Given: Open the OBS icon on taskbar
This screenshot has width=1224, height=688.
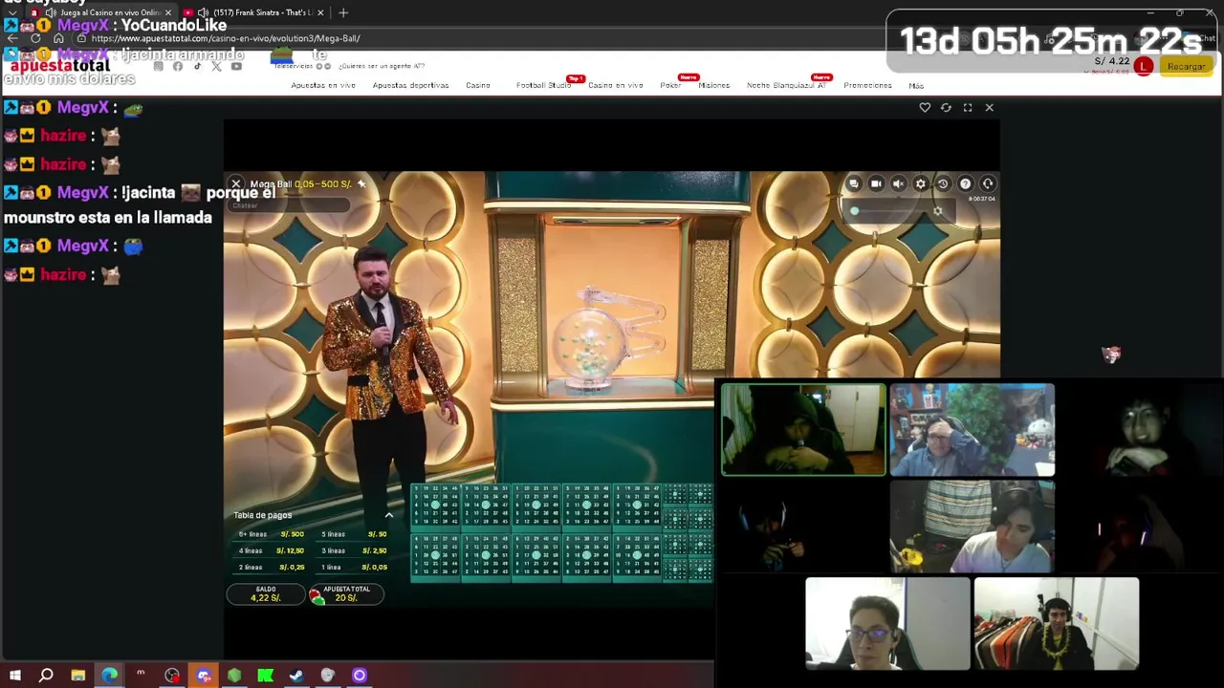Looking at the screenshot, I should 171,676.
